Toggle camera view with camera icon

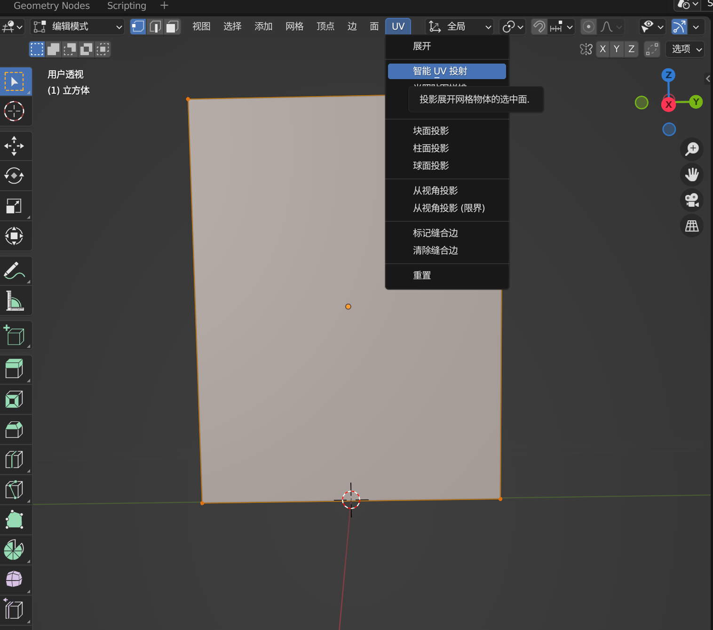pyautogui.click(x=692, y=201)
